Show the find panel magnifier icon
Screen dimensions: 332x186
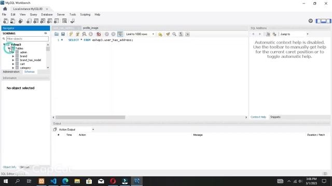(174, 34)
